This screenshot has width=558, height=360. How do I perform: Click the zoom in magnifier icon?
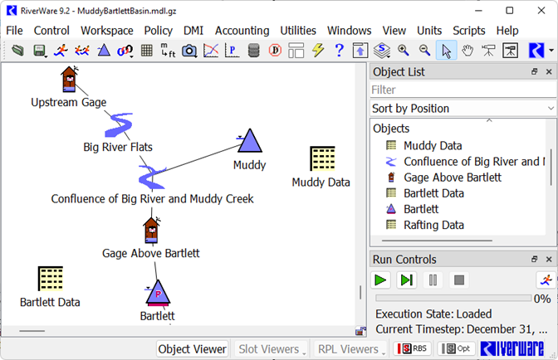404,51
